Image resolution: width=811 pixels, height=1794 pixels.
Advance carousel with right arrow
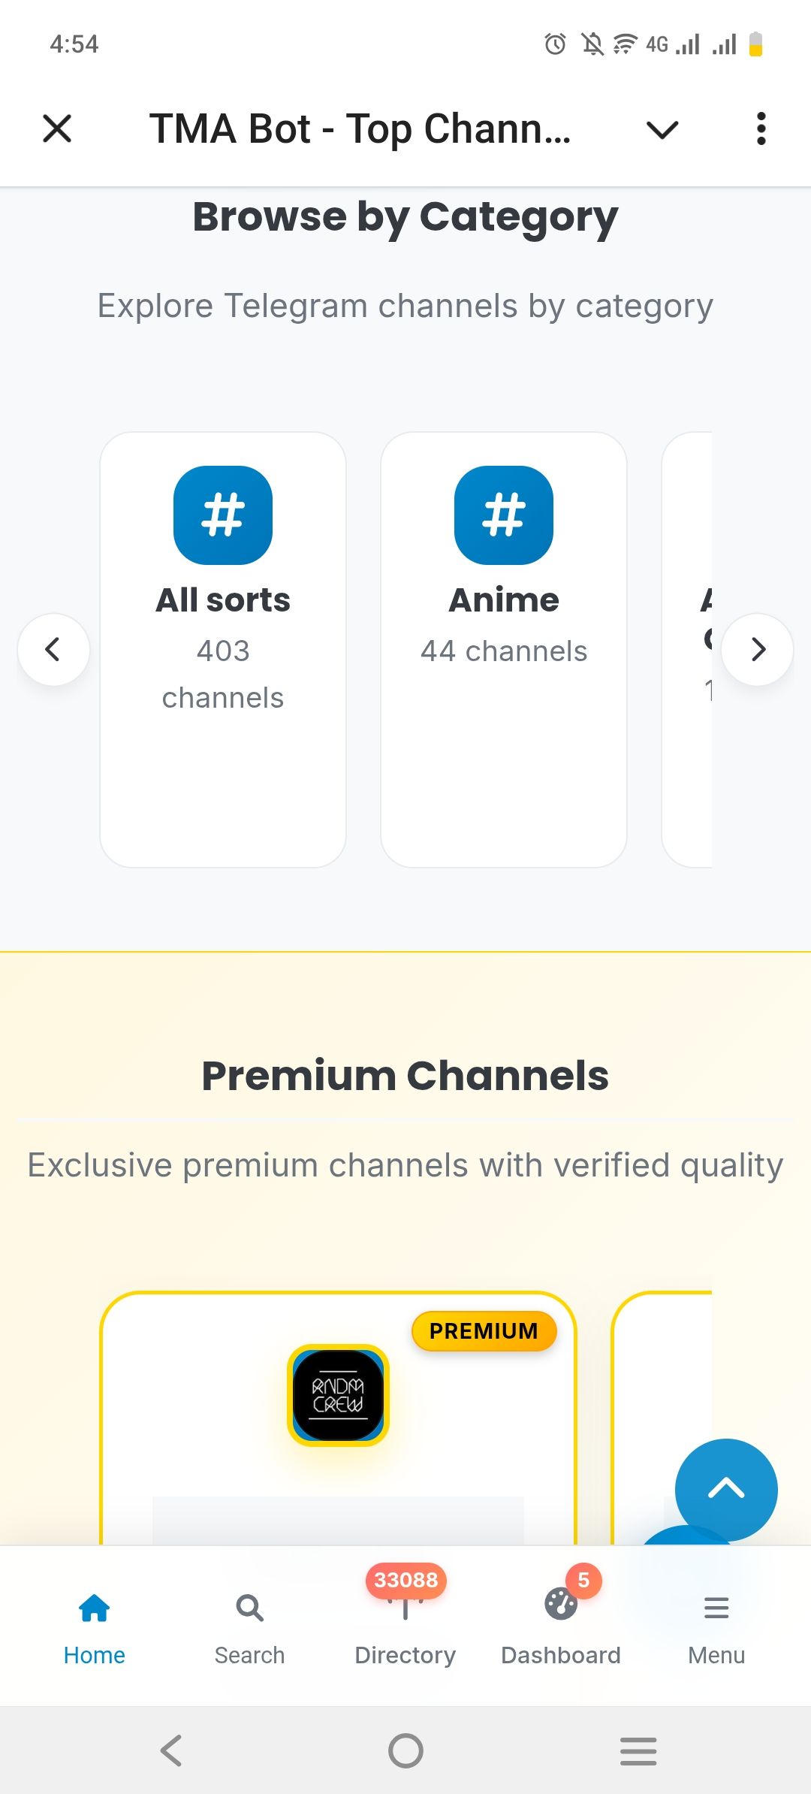757,650
